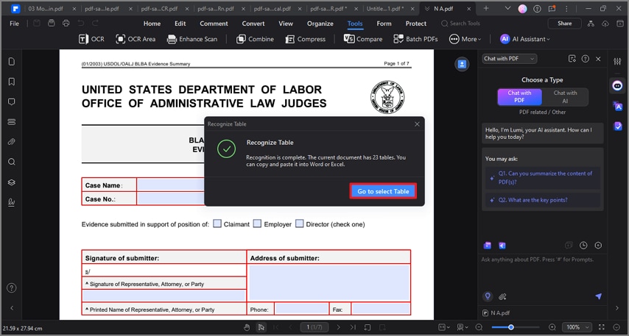Select Chat with AI type
The image size is (629, 336).
point(565,96)
